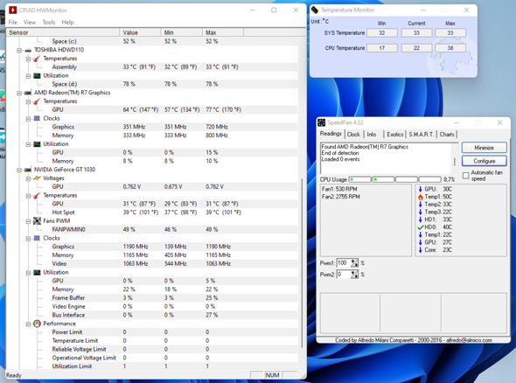The height and width of the screenshot is (383, 516).
Task: Enable the Automatic fan speed checkbox
Action: 465,176
